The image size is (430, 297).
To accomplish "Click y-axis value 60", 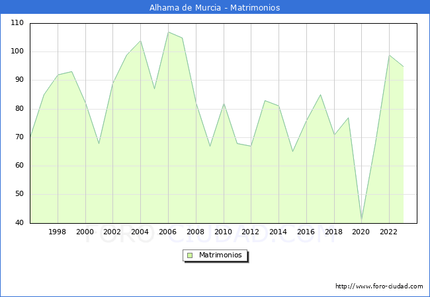I will [x=19, y=166].
